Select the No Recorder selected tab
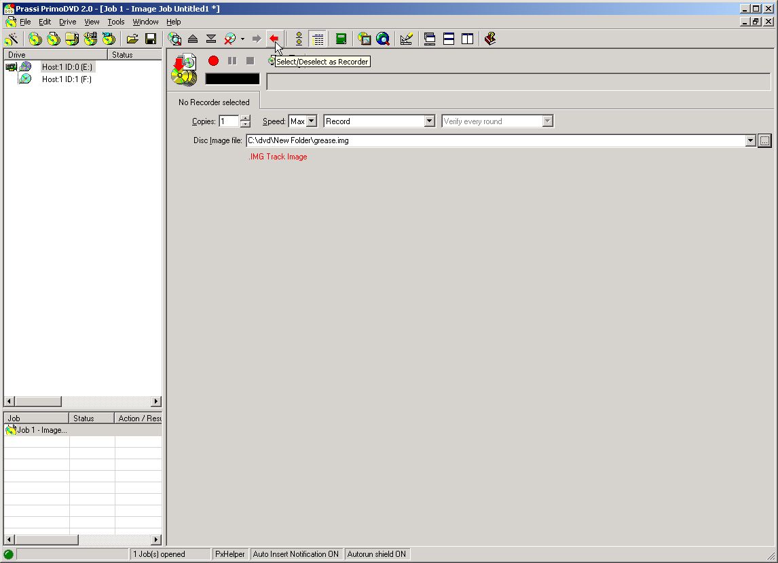The width and height of the screenshot is (778, 563). click(x=214, y=102)
